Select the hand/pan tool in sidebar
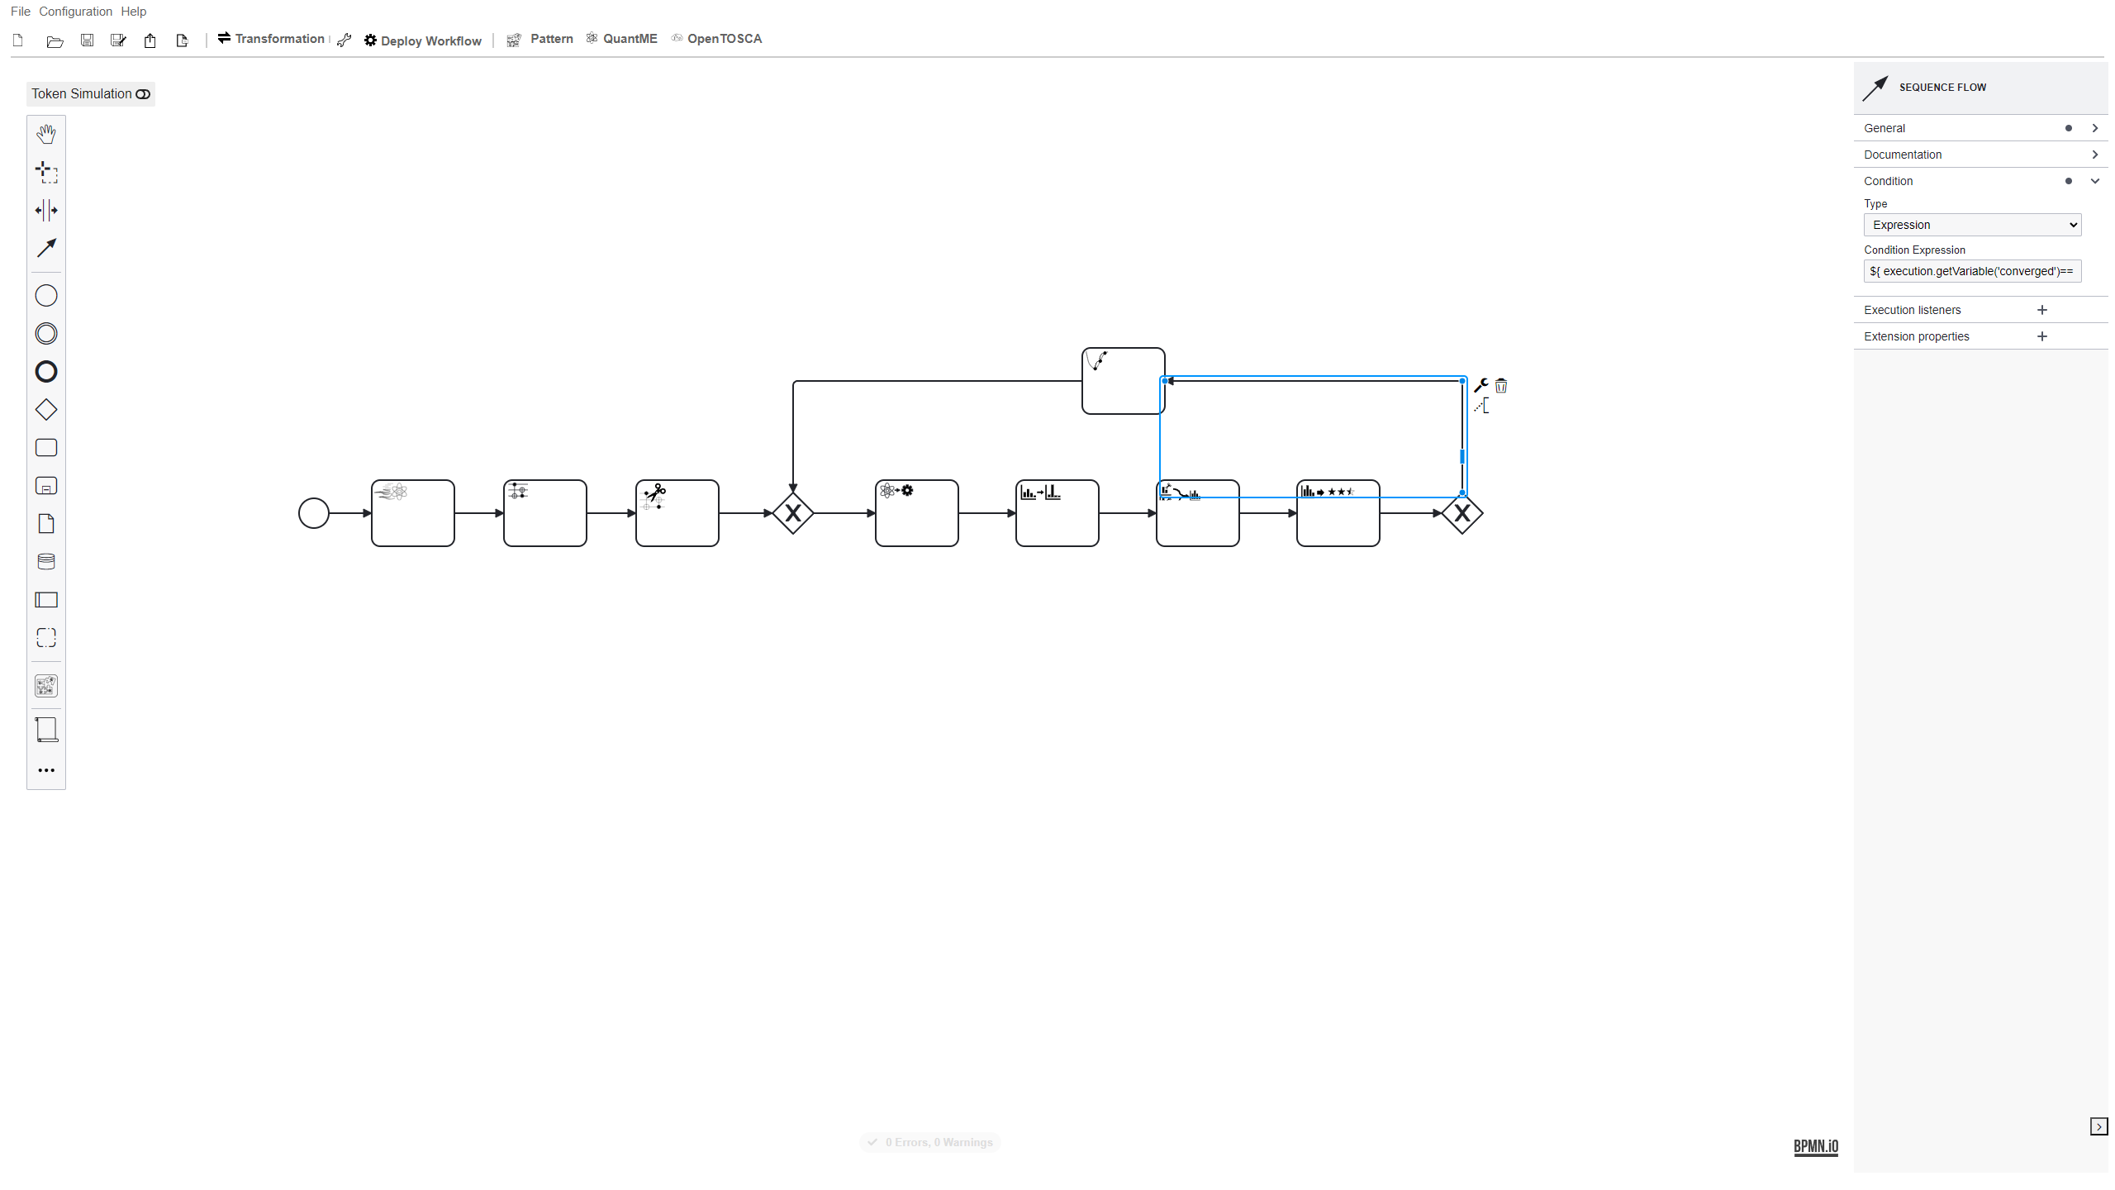This screenshot has height=1190, width=2115. point(46,132)
